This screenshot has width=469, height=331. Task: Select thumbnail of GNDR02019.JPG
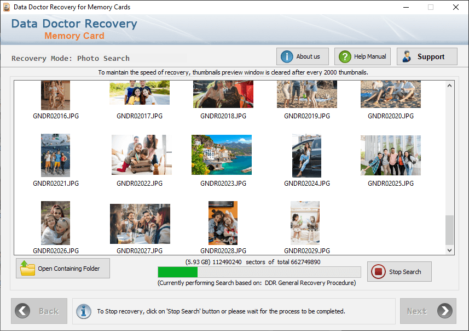coord(307,94)
